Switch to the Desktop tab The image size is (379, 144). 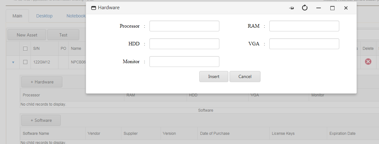(44, 16)
